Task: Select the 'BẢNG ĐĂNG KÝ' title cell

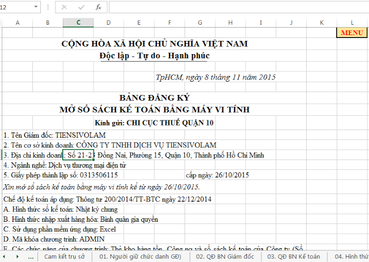Action: point(154,97)
